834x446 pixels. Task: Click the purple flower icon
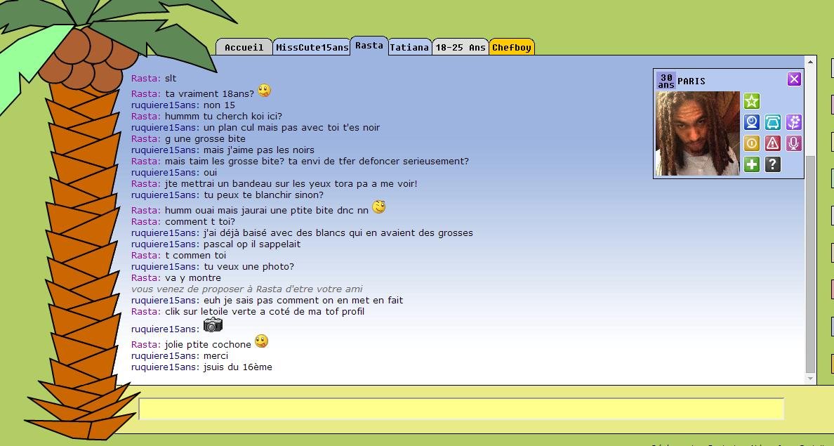tap(793, 122)
